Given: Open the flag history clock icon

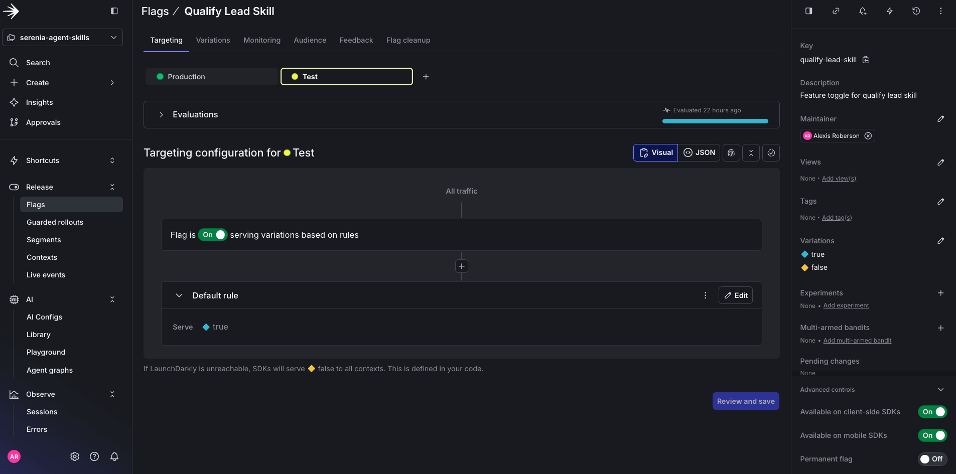Looking at the screenshot, I should tap(916, 11).
